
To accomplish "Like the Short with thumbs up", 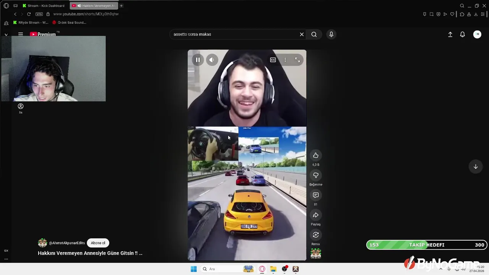I will (x=316, y=155).
